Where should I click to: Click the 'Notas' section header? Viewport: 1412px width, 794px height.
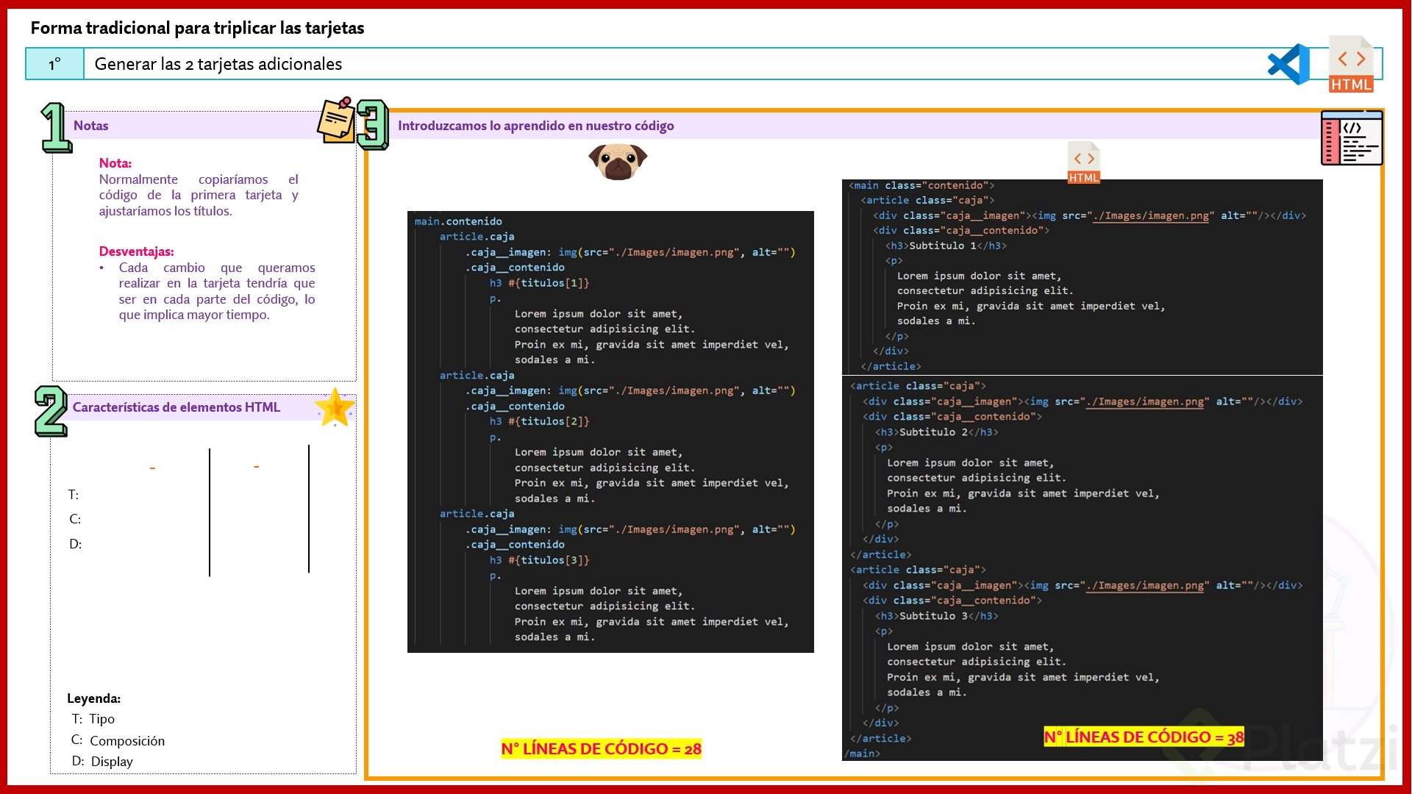90,126
